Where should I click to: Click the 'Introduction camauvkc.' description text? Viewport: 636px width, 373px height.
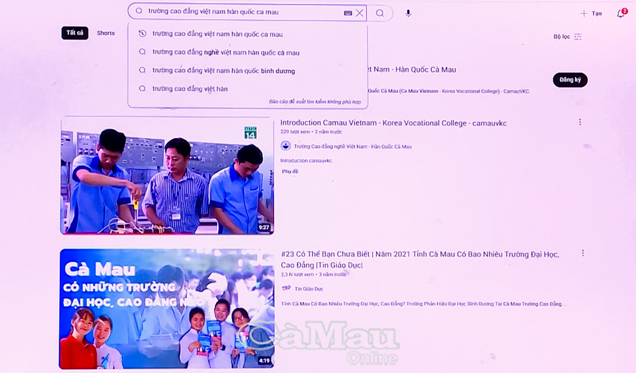tap(307, 161)
